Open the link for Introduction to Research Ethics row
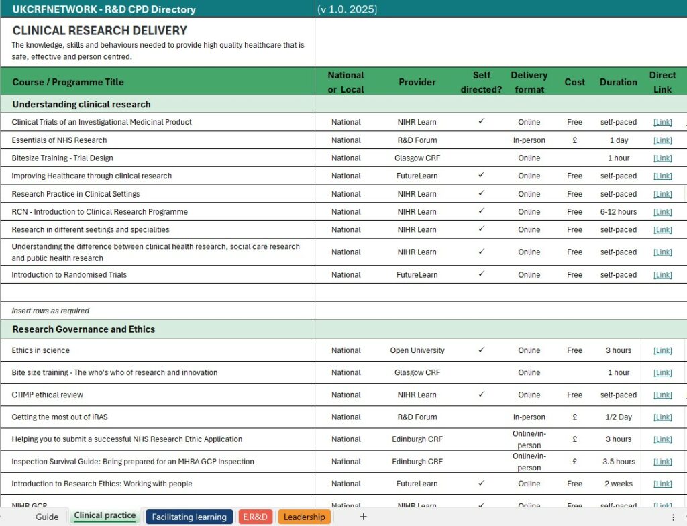Image resolution: width=687 pixels, height=526 pixels. (662, 484)
